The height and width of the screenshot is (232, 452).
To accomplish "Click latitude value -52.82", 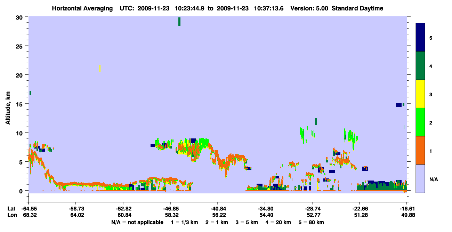I will [x=123, y=209].
